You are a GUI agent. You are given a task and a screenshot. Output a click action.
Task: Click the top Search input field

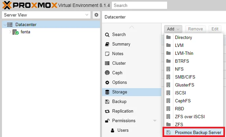139,5
